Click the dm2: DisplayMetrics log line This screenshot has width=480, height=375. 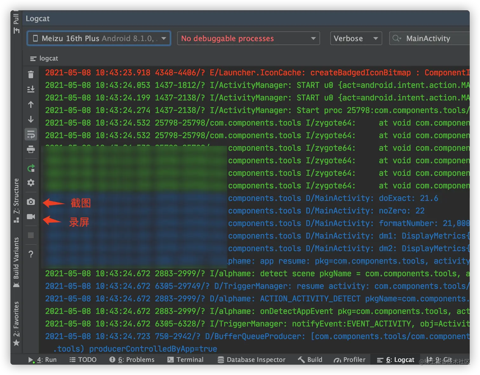pyautogui.click(x=349, y=249)
